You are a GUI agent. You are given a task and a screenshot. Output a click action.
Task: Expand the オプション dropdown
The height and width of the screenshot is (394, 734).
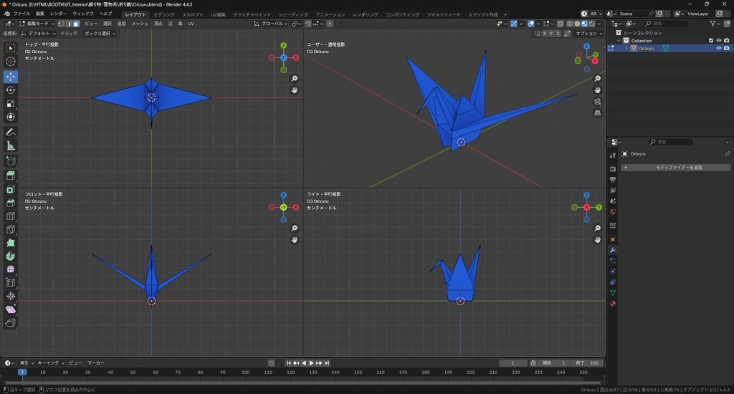click(x=588, y=34)
